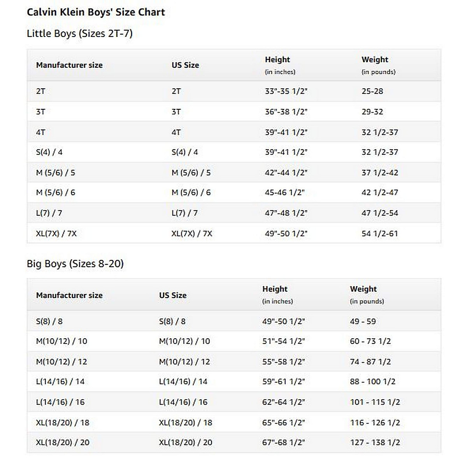Click the height value 45-46 1/2"

coord(284,193)
